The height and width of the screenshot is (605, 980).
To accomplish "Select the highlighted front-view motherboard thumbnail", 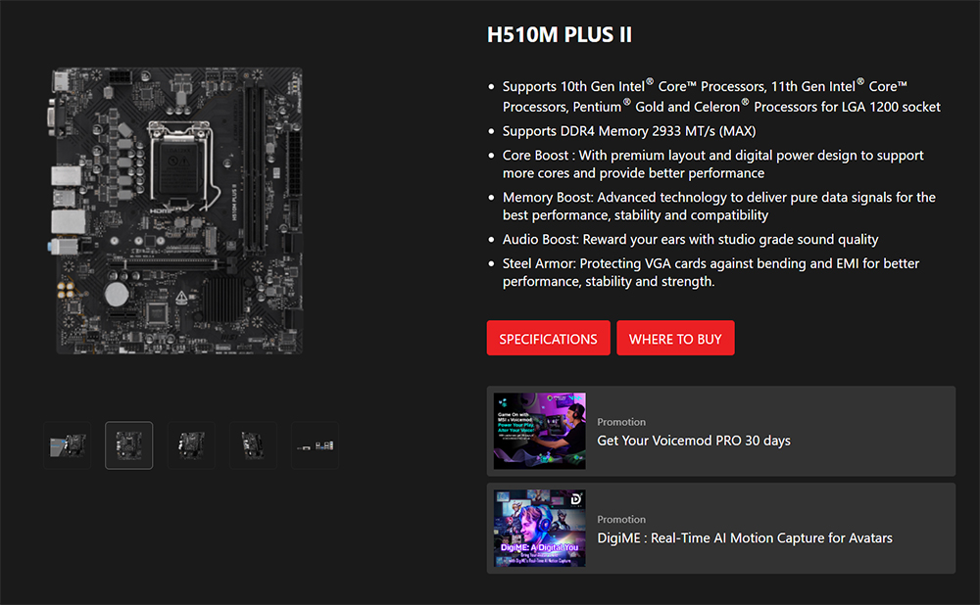I will pyautogui.click(x=128, y=445).
